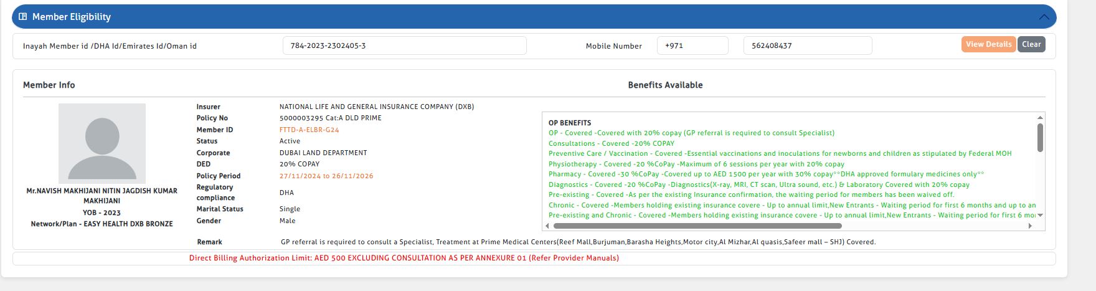1096x291 pixels.
Task: Click the benefits horizontal scrollbar thumb
Action: tap(697, 226)
